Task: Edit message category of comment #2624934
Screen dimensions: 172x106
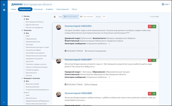Action: point(109,44)
